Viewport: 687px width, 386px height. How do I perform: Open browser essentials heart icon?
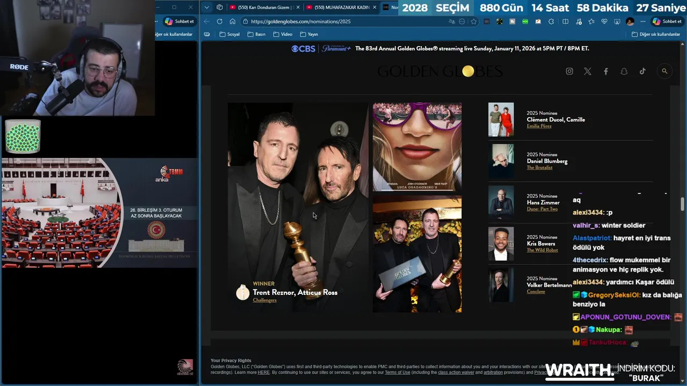pos(604,21)
